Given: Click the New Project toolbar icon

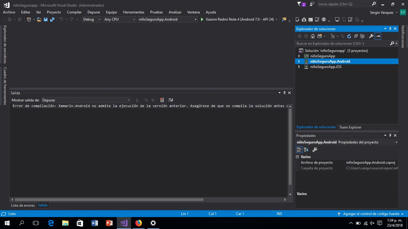Looking at the screenshot, I should (x=29, y=19).
